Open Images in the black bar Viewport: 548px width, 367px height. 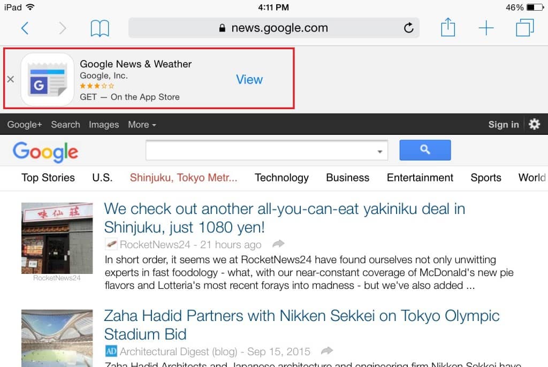(104, 125)
